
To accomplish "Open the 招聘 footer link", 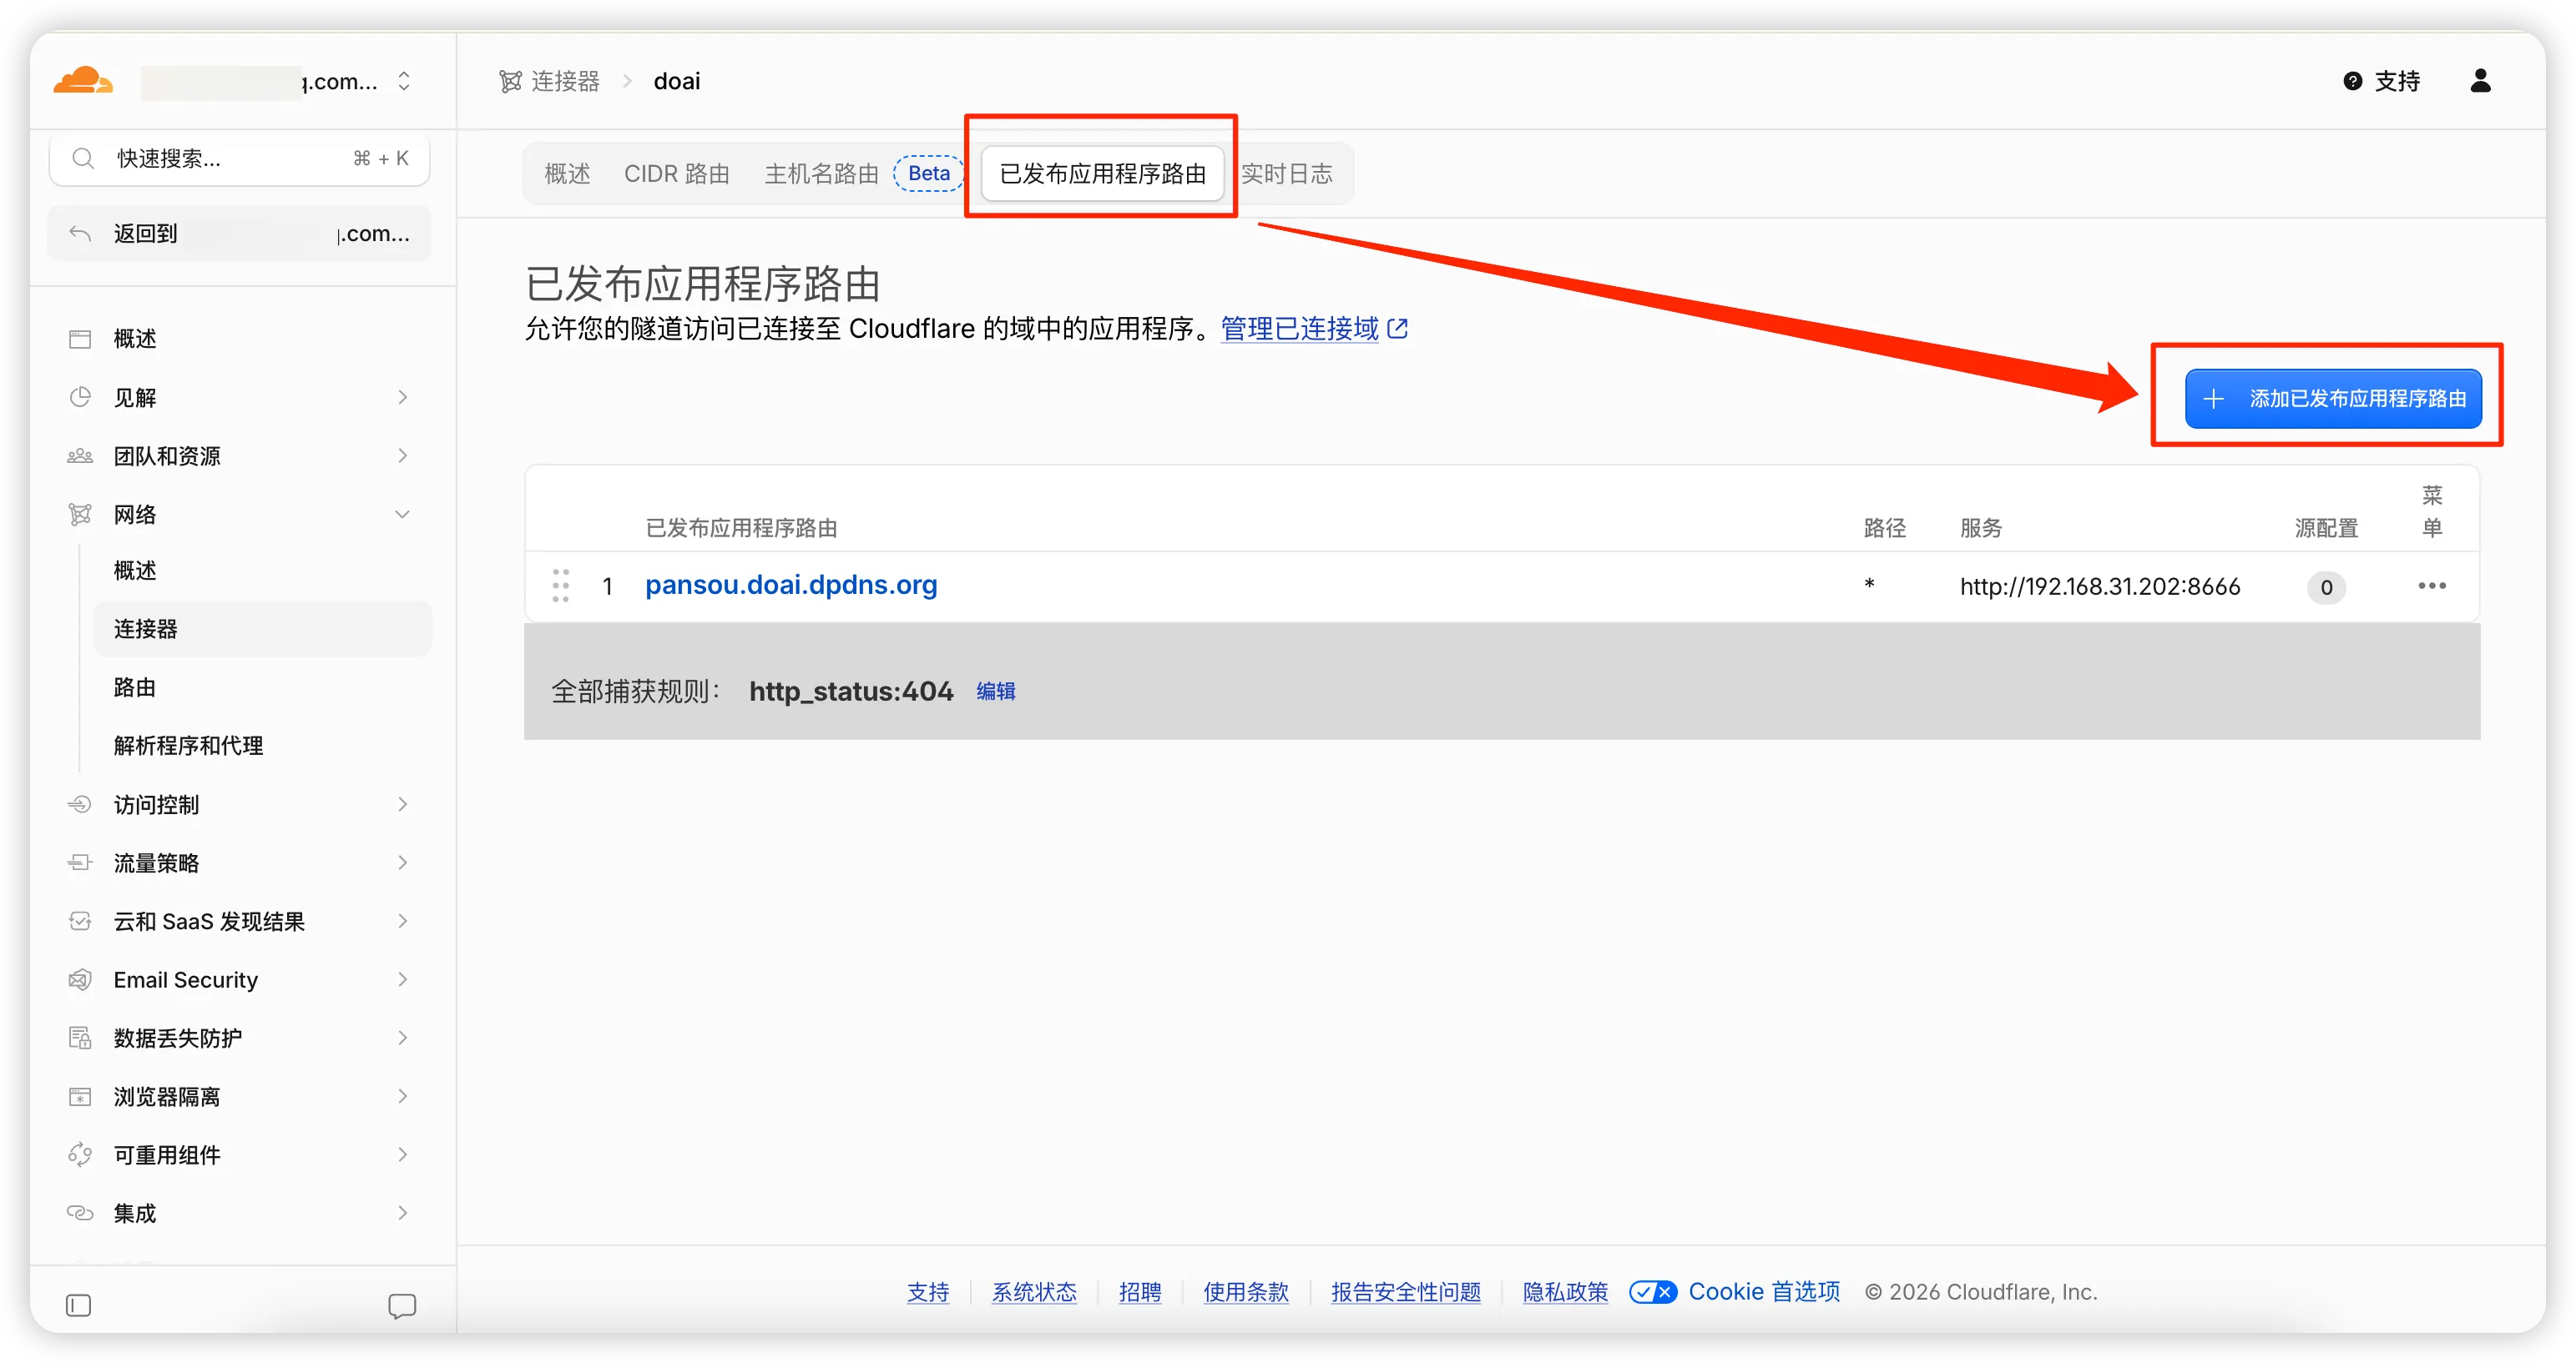I will [1140, 1292].
